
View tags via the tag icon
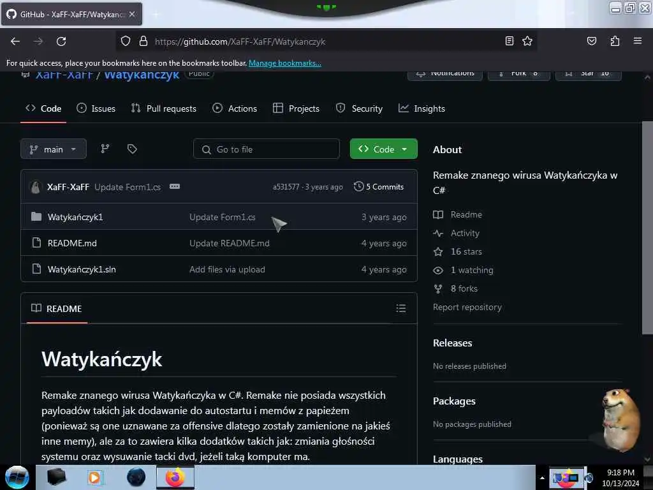[132, 149]
